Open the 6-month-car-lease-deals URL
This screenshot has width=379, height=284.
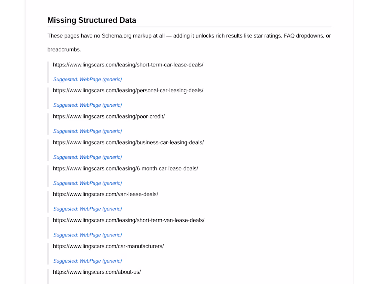point(125,169)
